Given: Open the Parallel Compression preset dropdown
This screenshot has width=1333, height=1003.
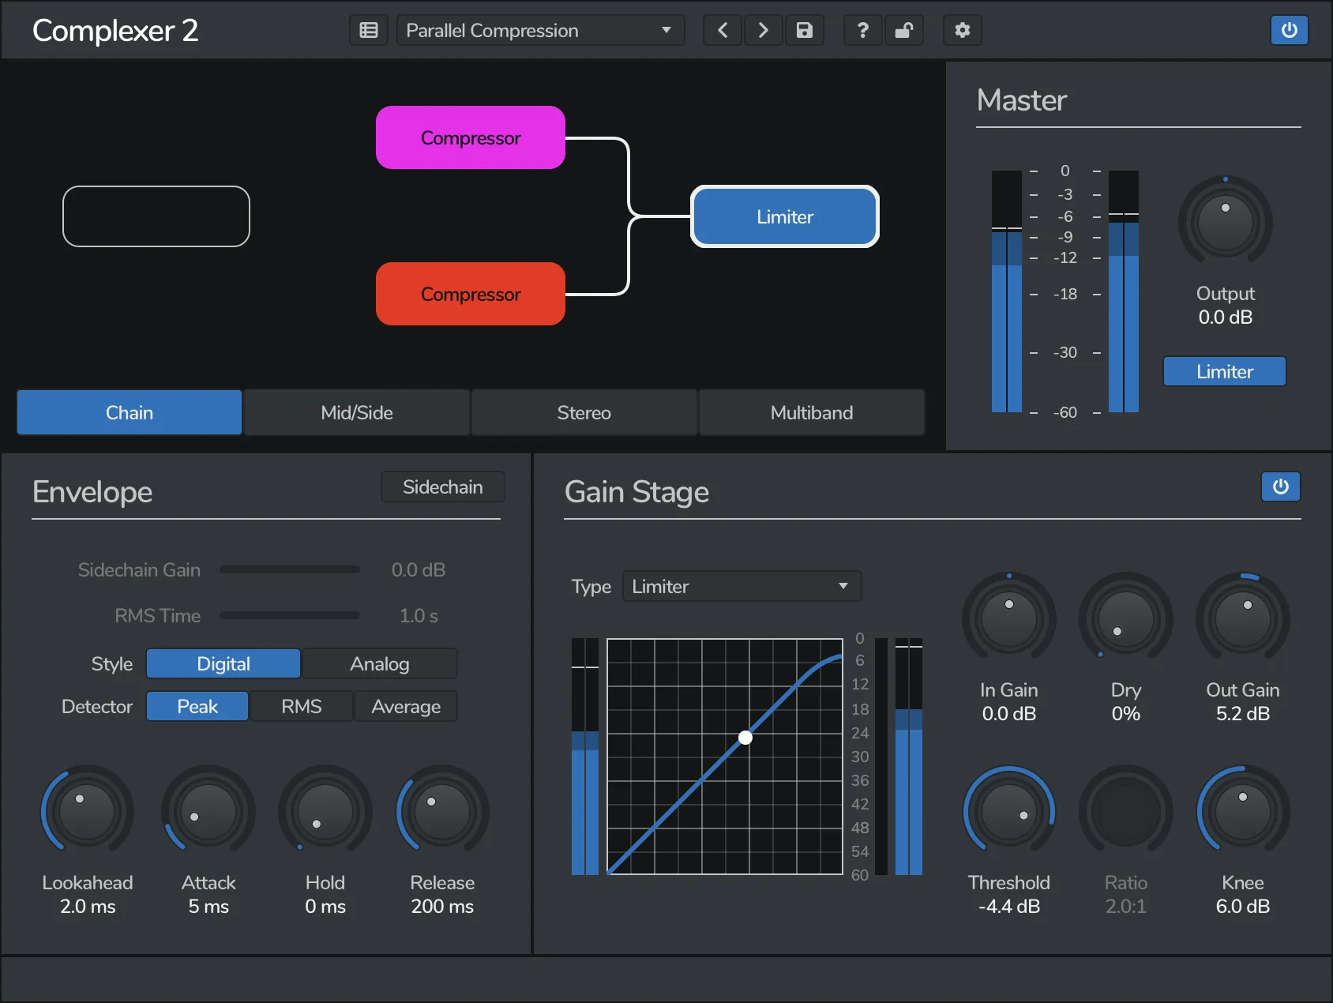Looking at the screenshot, I should pyautogui.click(x=540, y=30).
